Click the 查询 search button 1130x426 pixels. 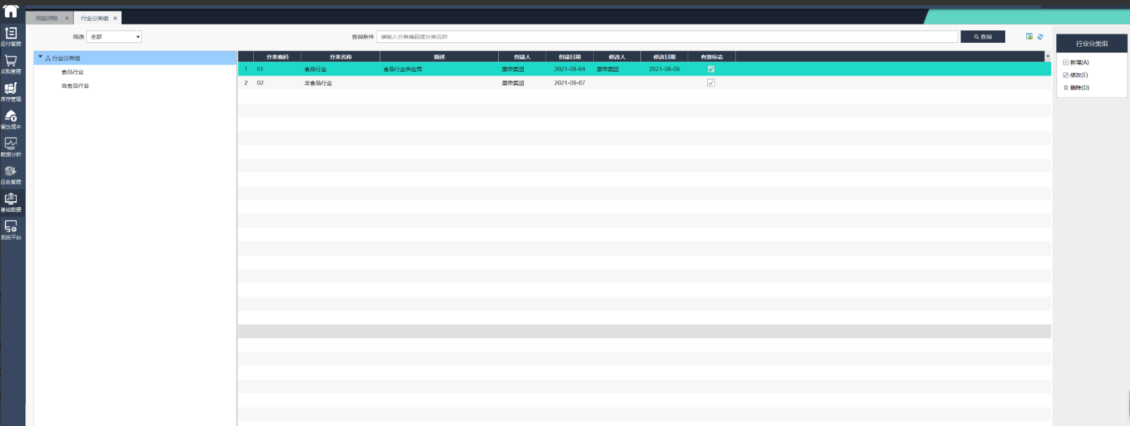click(983, 37)
